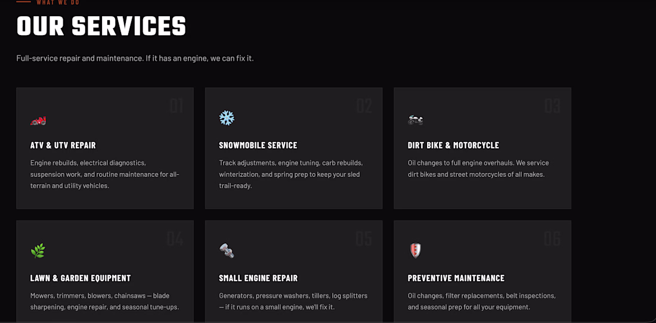Viewport: 656px width, 323px height.
Task: Click the green leaf icon
Action: point(38,251)
